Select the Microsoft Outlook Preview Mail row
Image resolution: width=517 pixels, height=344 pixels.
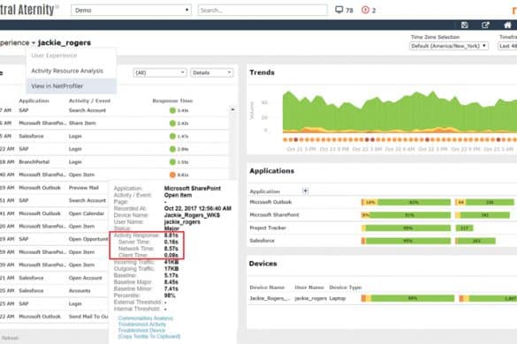point(54,188)
